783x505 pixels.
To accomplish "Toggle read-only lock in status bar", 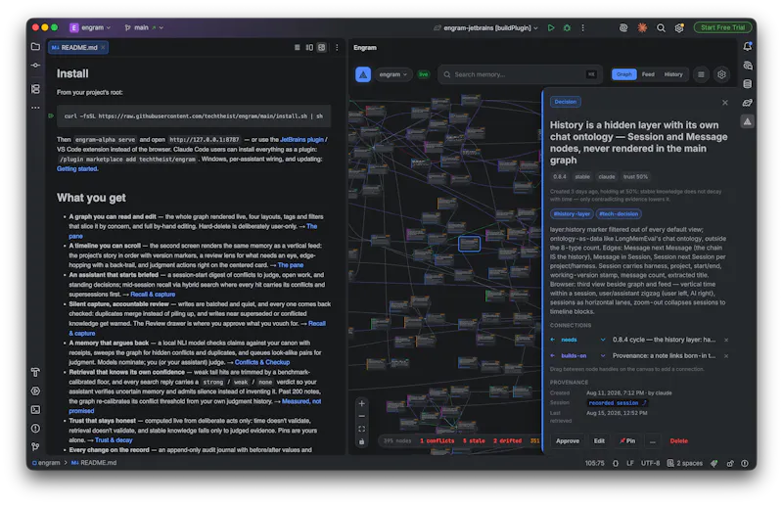I will (729, 464).
